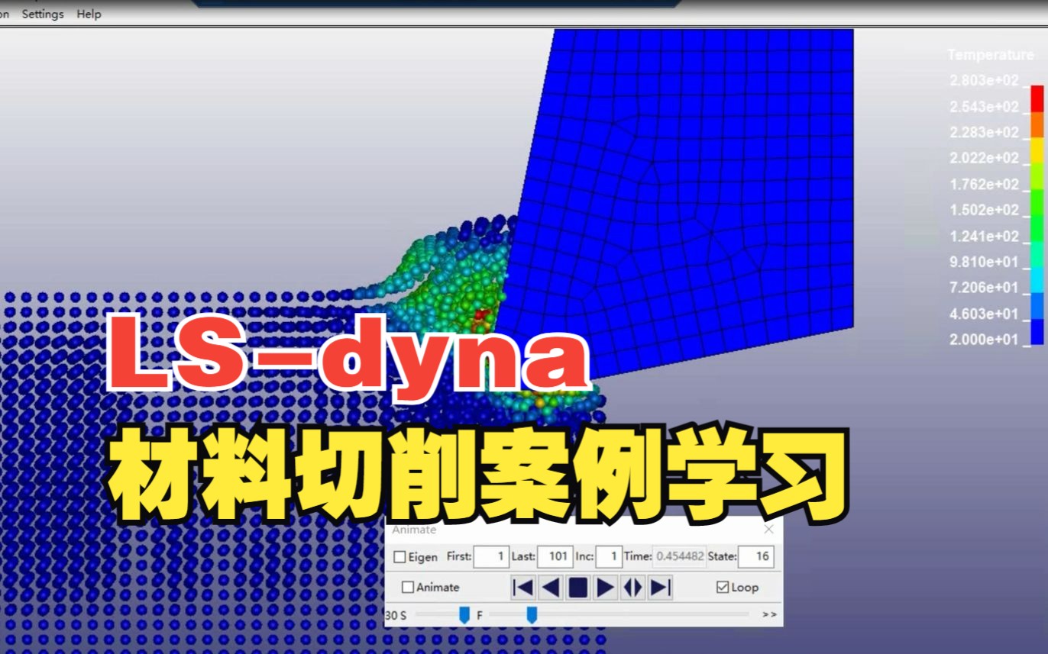Expand Animate dialog with double-arrow
The height and width of the screenshot is (654, 1048).
pyautogui.click(x=769, y=614)
